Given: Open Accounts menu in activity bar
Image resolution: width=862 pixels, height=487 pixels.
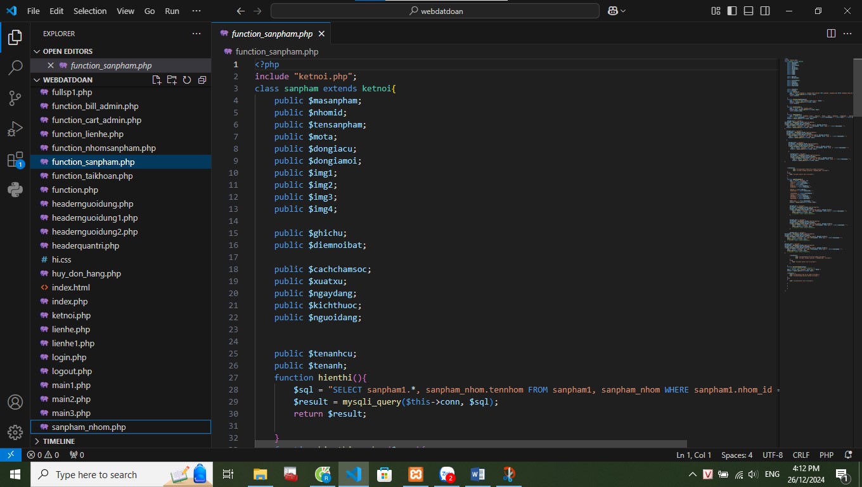Looking at the screenshot, I should [15, 402].
